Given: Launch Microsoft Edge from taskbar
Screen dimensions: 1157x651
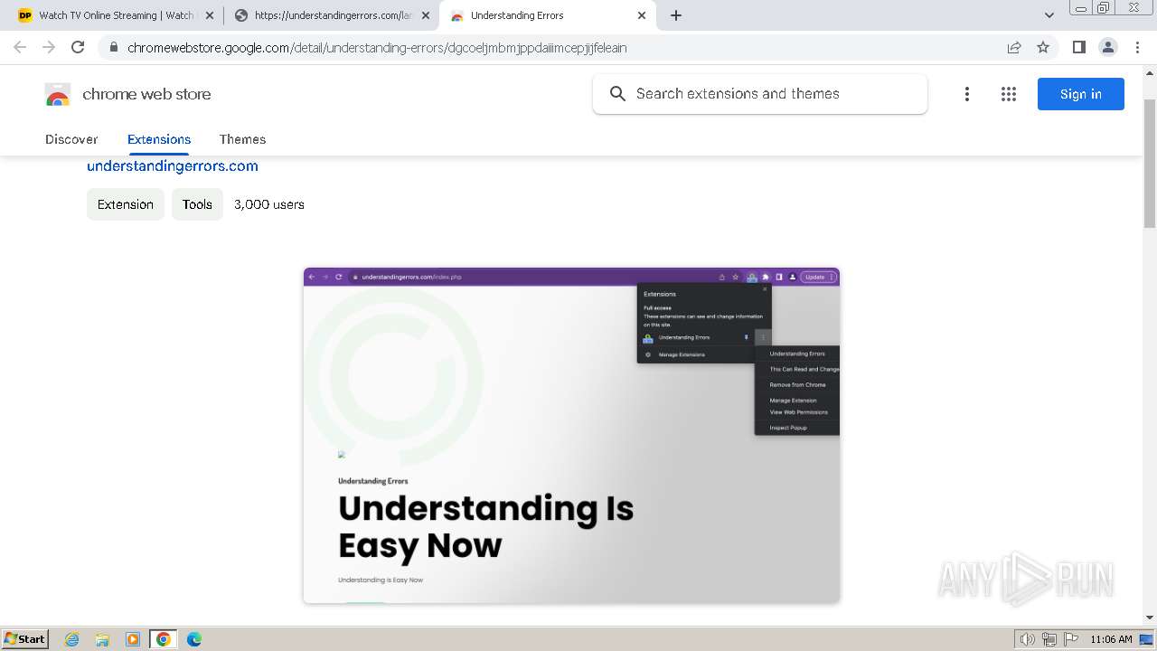Looking at the screenshot, I should click(194, 639).
